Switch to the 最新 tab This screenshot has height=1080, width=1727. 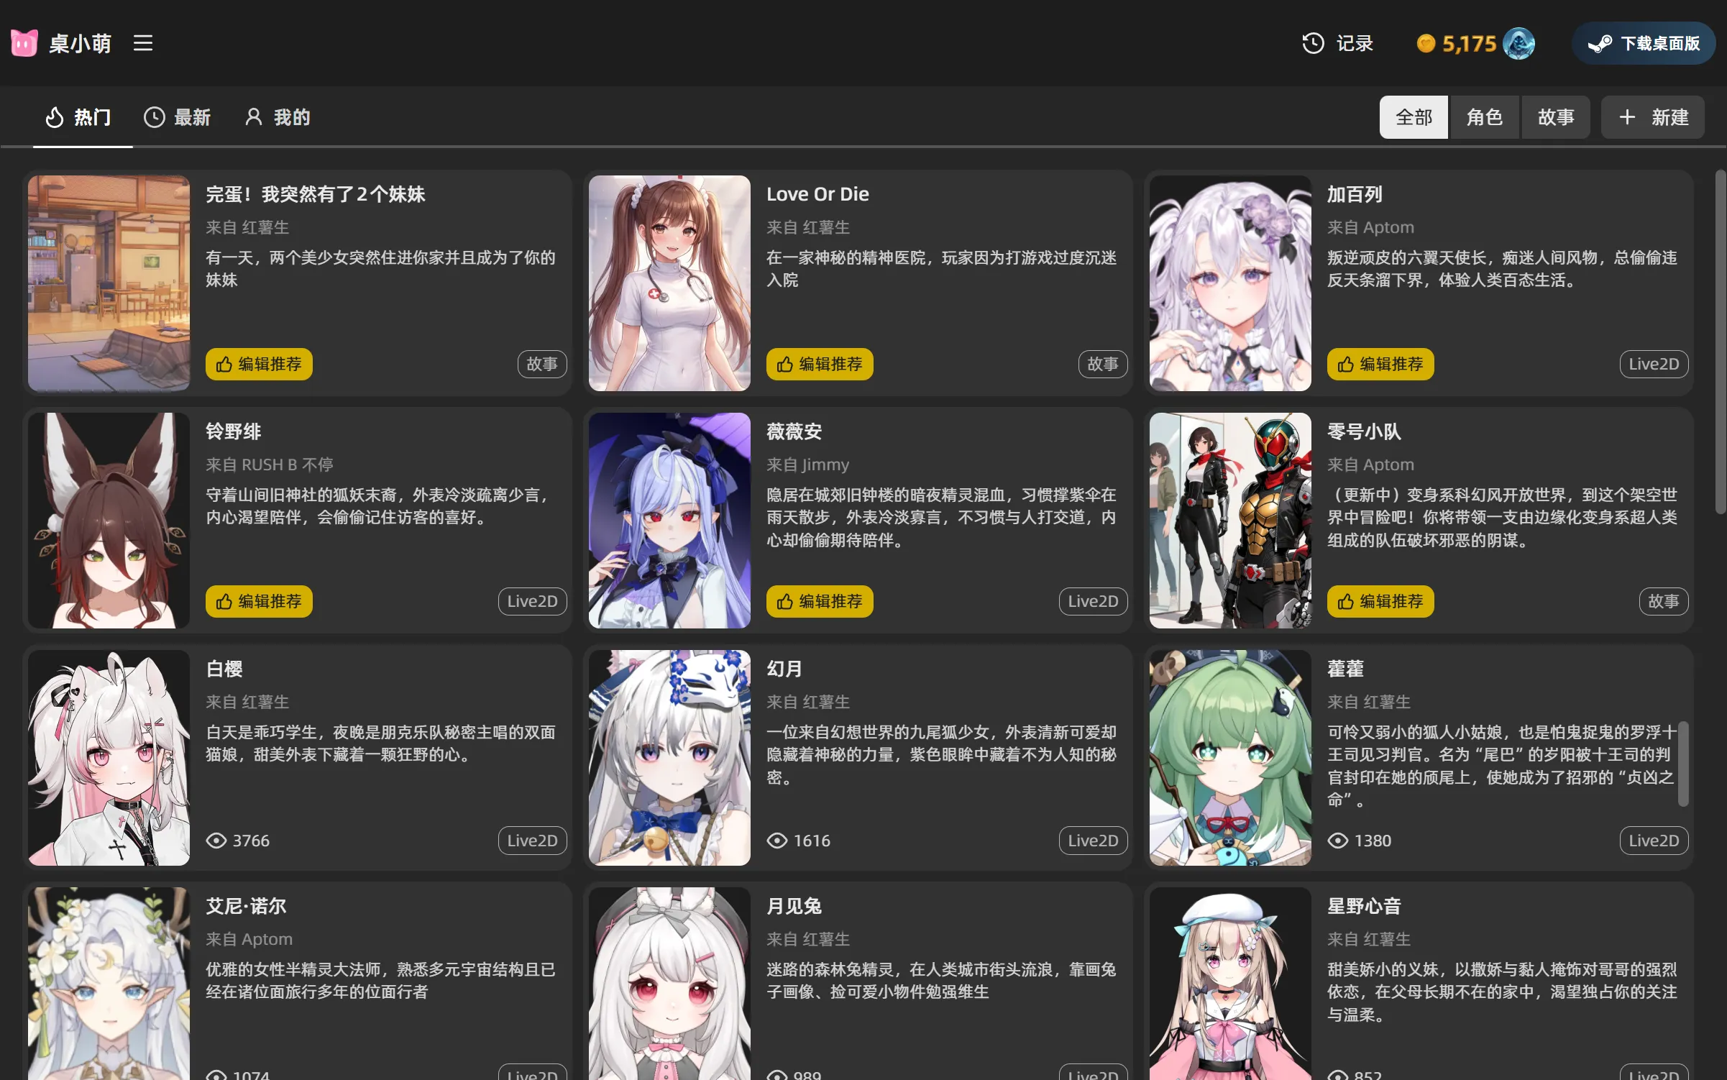point(177,117)
